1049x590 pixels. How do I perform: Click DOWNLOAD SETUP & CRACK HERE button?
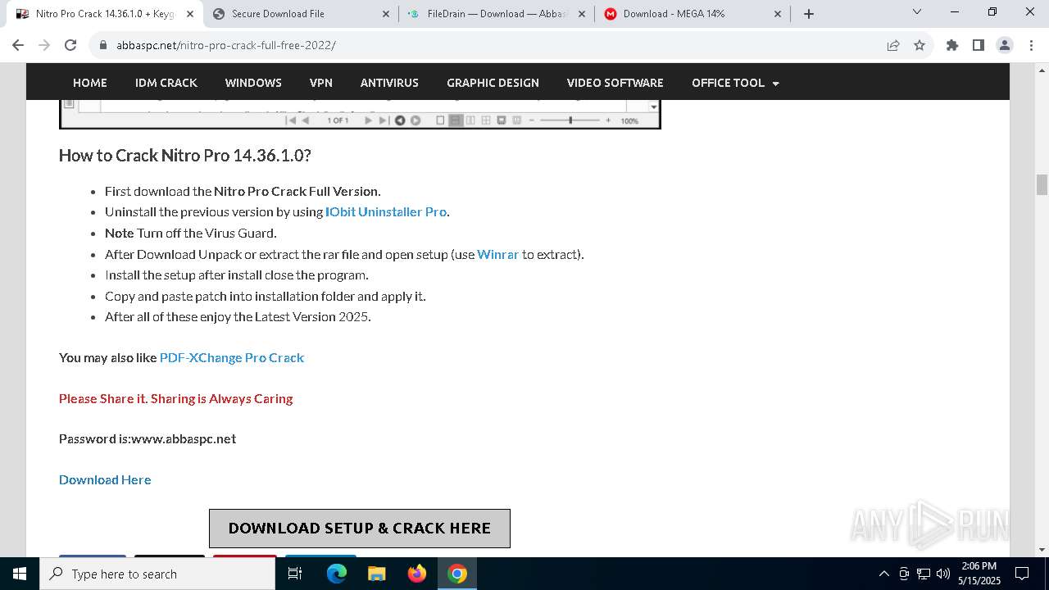point(360,529)
